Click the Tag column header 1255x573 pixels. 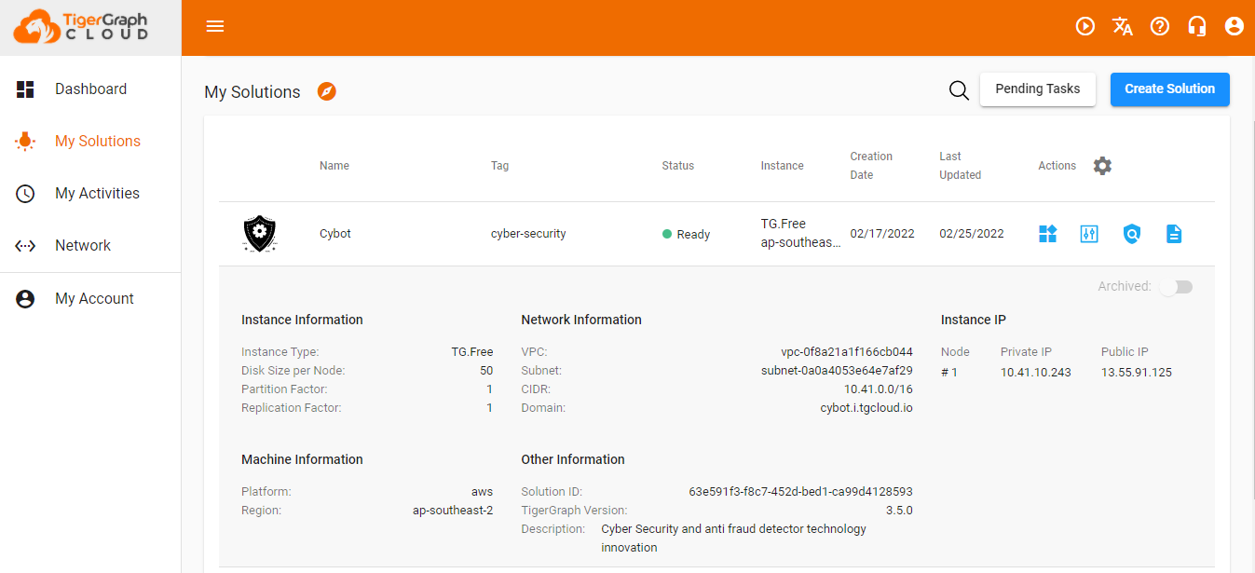500,166
